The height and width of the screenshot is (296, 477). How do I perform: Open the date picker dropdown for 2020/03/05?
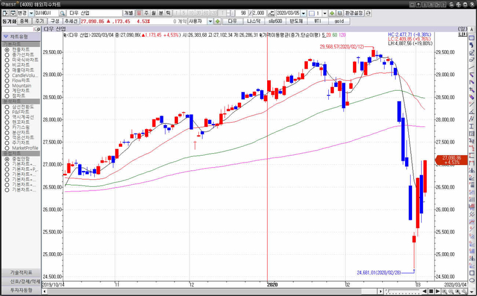[303, 13]
